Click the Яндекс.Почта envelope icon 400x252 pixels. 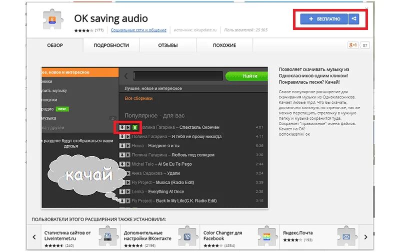(346, 237)
